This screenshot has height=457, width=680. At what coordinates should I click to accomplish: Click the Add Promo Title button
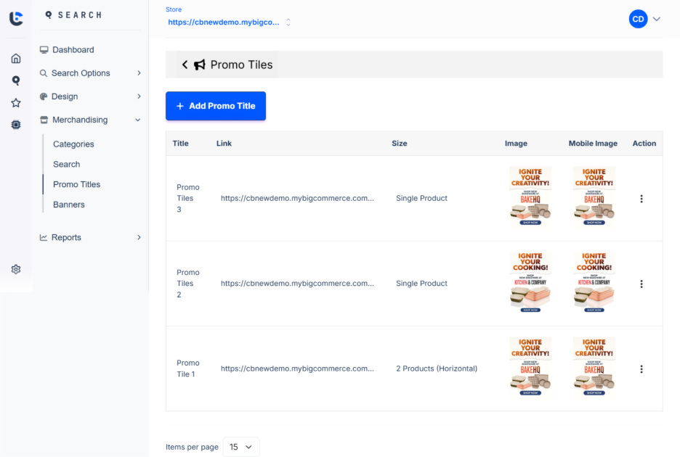[216, 106]
